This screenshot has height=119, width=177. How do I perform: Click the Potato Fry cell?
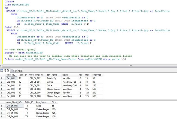click(53, 78)
